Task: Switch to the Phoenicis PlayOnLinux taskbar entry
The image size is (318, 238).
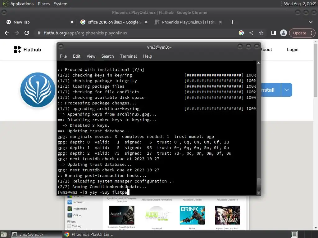Action: click(89, 234)
